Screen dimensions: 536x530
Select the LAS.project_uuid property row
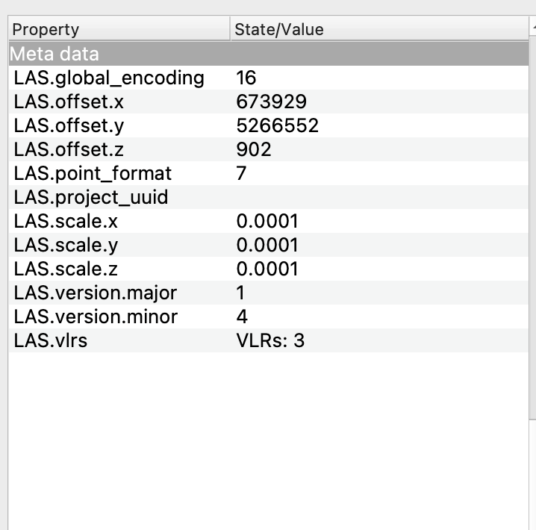tap(91, 197)
